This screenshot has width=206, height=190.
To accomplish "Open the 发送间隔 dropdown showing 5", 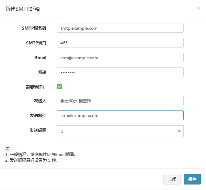I will point(120,131).
